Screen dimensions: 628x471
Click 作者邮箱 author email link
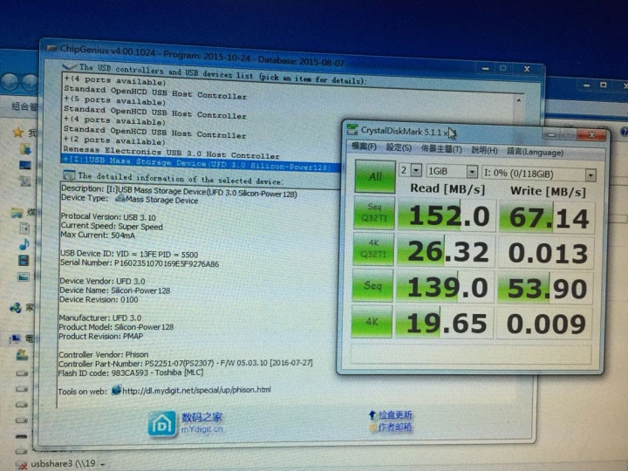(395, 427)
